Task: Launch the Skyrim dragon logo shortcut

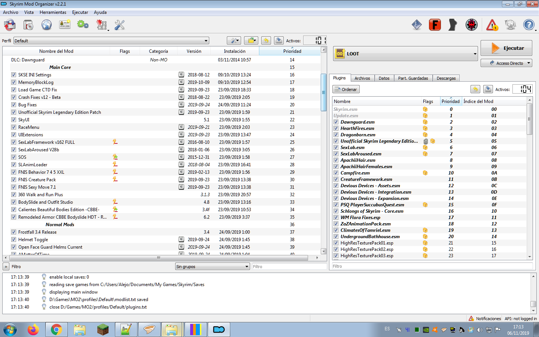Action: point(472,25)
